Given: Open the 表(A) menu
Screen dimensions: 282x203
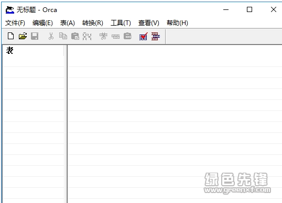Looking at the screenshot, I should click(x=68, y=23).
